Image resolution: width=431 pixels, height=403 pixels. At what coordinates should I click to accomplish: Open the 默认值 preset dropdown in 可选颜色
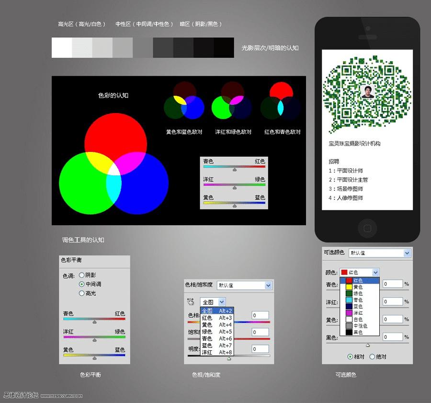point(380,253)
